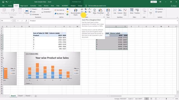The height and width of the screenshot is (100, 179).
Task: Click the Sign in button
Action: point(154,2)
